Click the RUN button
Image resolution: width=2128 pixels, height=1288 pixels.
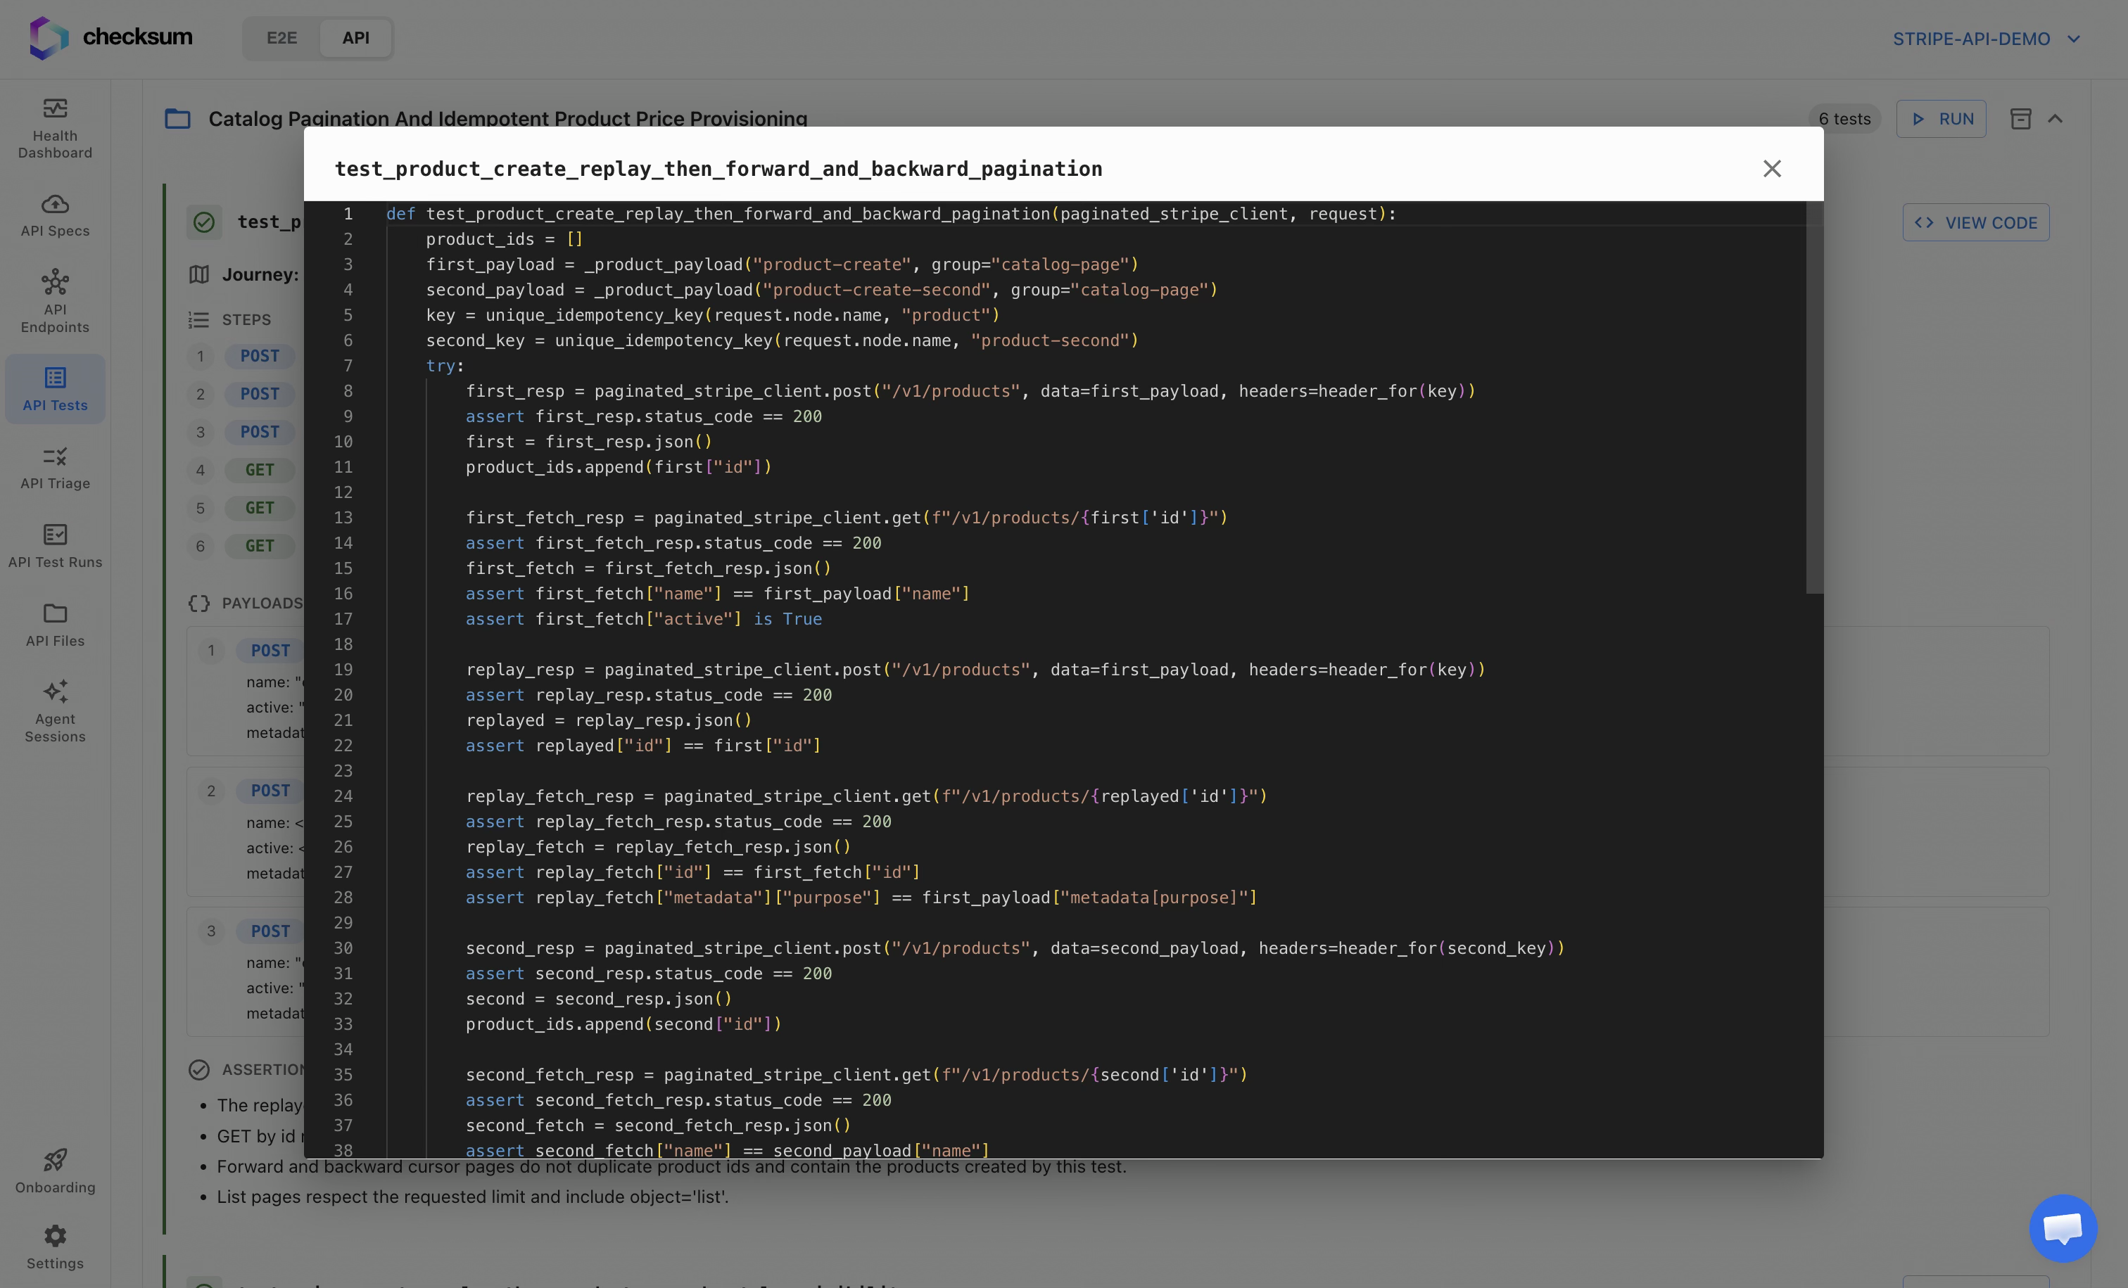coord(1941,119)
